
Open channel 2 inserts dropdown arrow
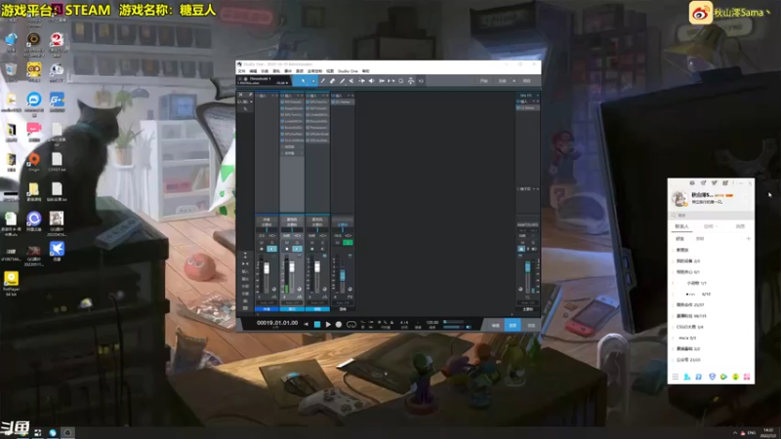tap(298, 96)
